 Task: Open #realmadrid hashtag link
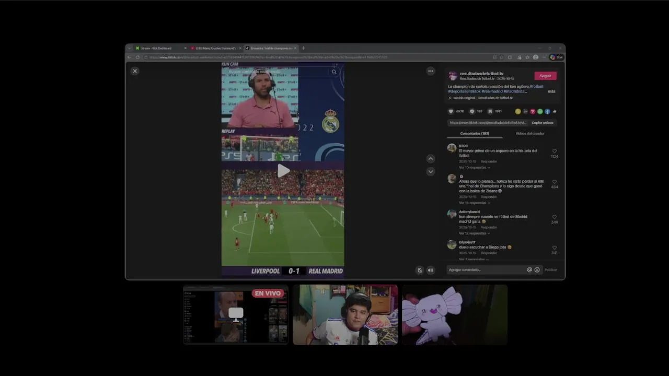click(x=492, y=91)
